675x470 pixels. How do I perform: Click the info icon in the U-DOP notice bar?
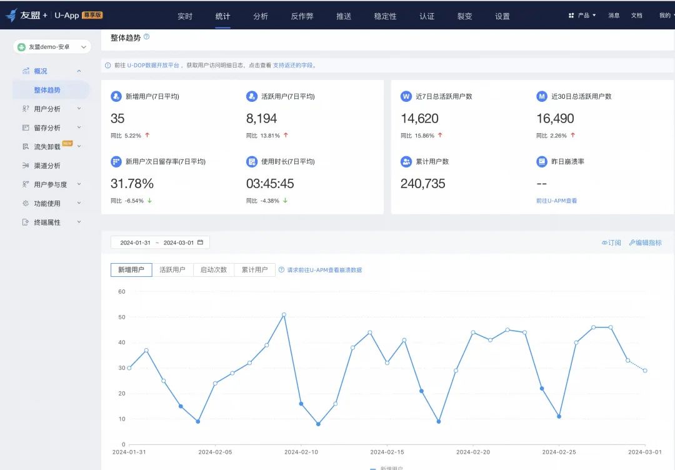pyautogui.click(x=107, y=66)
